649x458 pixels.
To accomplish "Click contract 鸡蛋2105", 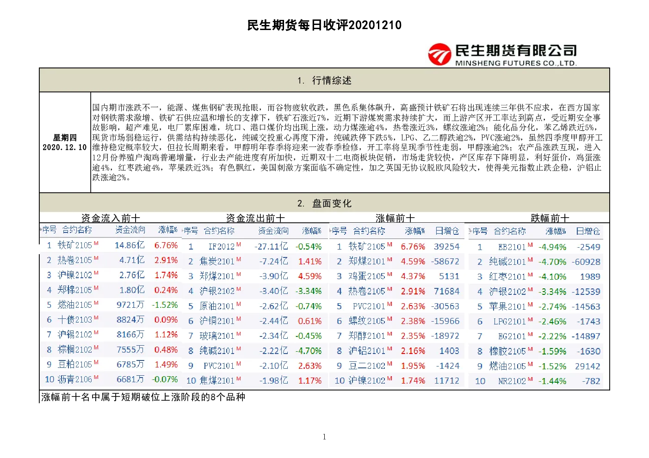I will click(367, 276).
